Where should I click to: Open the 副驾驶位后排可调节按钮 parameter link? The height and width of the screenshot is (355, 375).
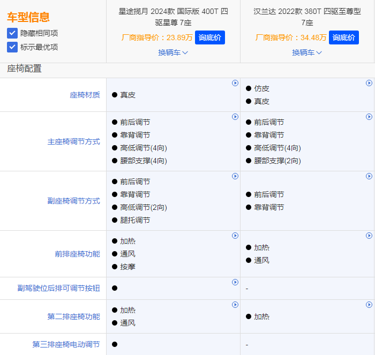[58, 288]
